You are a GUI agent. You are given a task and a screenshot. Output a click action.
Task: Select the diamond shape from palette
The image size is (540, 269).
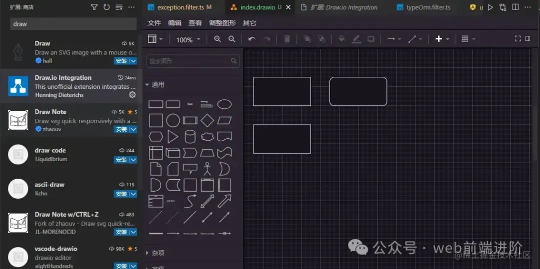tap(207, 120)
